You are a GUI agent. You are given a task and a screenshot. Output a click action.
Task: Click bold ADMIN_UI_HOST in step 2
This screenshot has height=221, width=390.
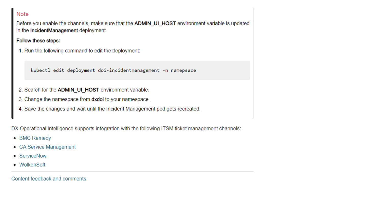tap(78, 90)
